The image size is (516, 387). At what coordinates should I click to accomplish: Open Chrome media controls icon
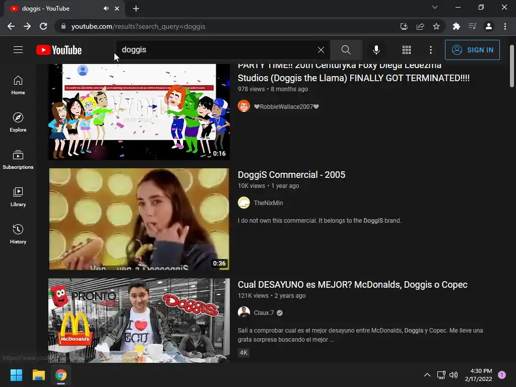coord(472,26)
